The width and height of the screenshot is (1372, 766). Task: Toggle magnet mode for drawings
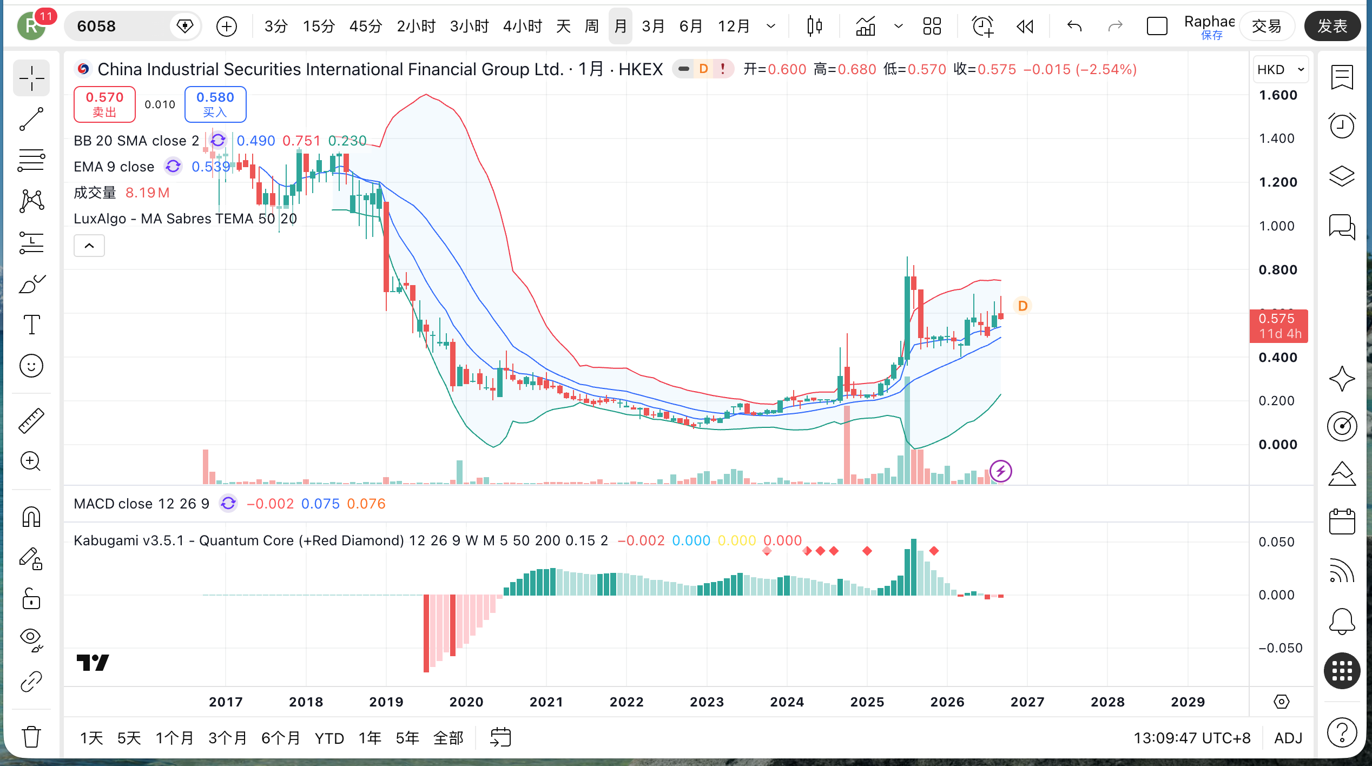(31, 517)
